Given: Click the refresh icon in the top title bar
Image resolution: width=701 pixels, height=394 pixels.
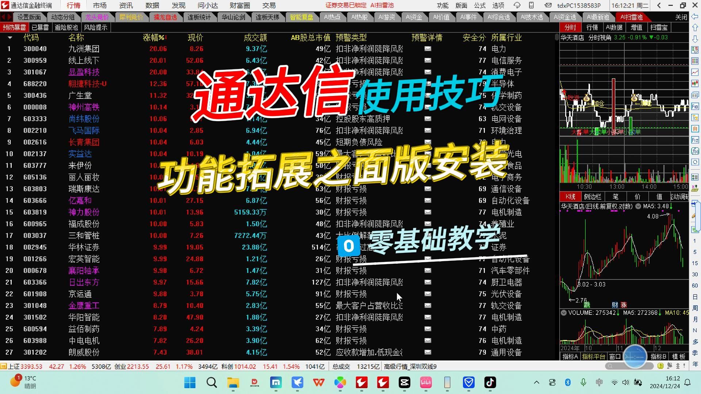Looking at the screenshot, I should [517, 5].
